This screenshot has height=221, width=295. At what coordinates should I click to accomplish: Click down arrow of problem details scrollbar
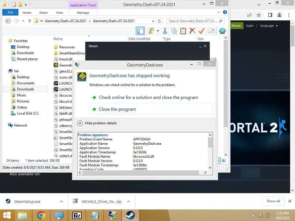pyautogui.click(x=210, y=168)
